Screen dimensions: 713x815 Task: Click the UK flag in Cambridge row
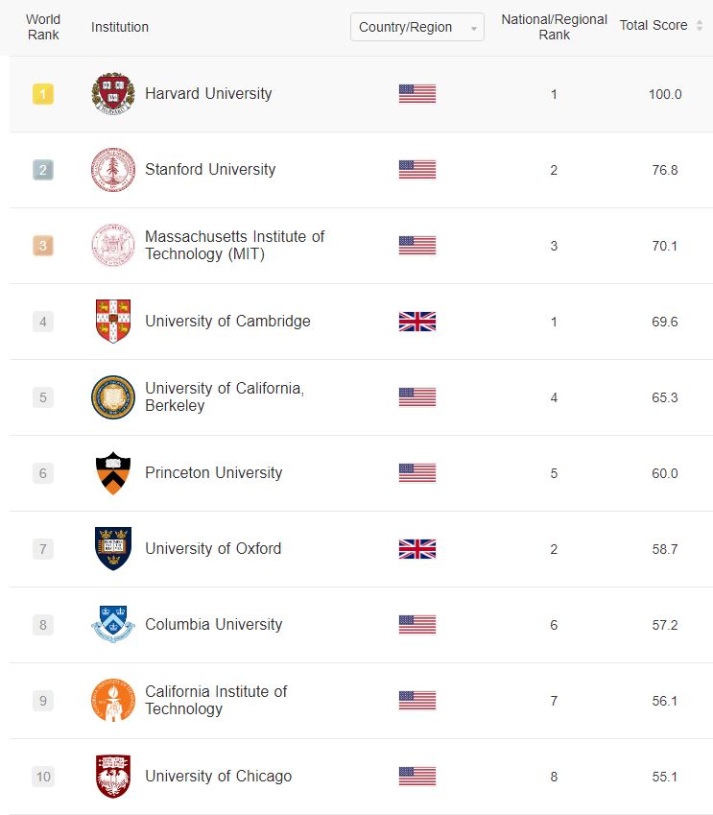coord(416,322)
